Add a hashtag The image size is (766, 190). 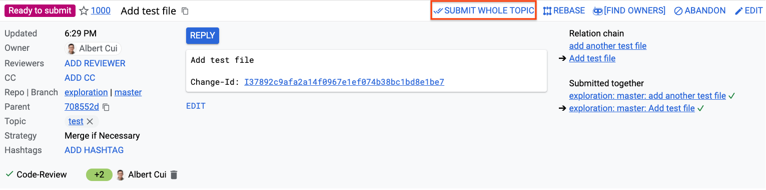point(94,150)
